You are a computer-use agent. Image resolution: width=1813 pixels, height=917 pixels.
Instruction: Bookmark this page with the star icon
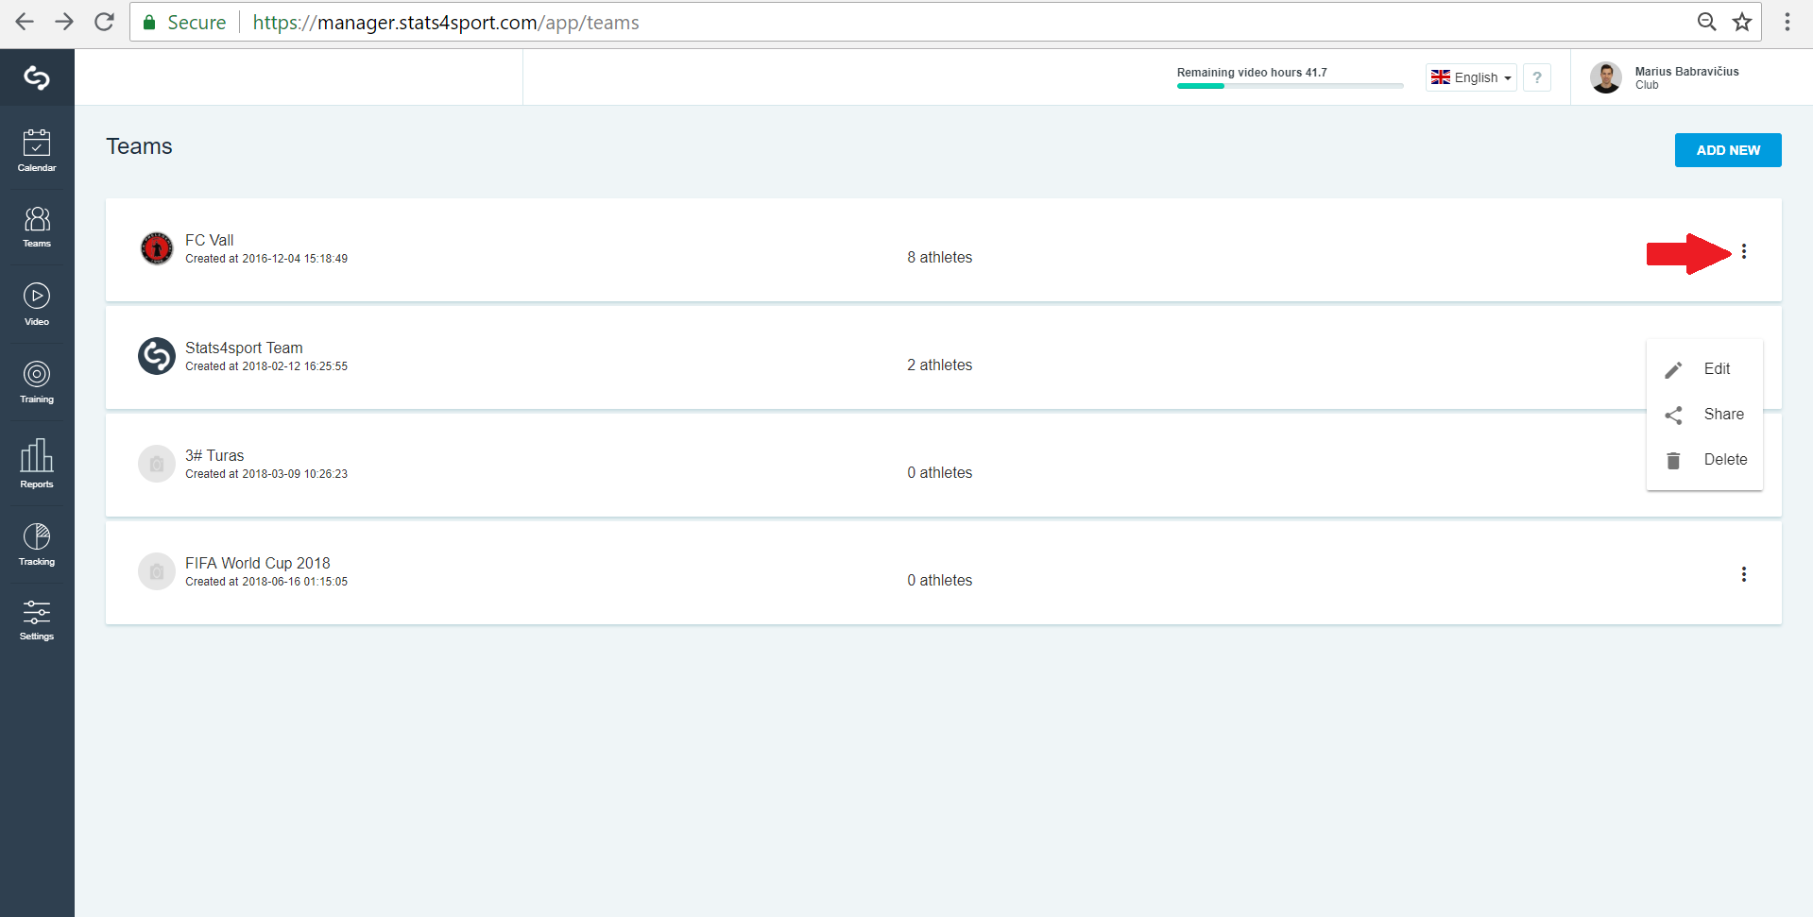(1742, 22)
